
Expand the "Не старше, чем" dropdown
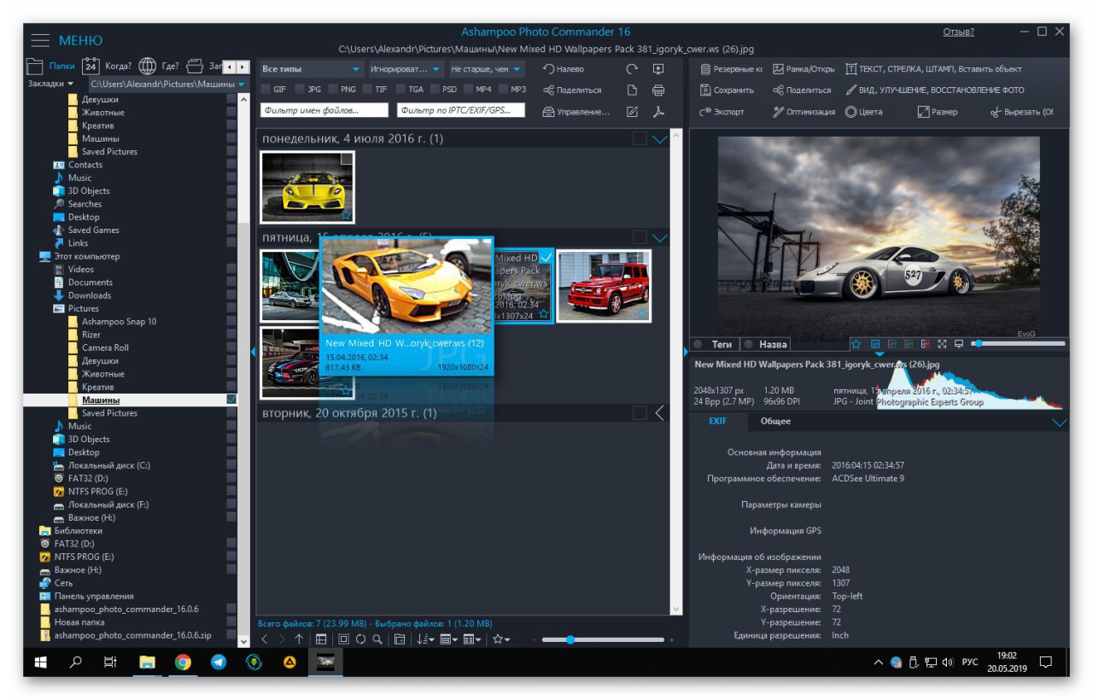[x=486, y=69]
